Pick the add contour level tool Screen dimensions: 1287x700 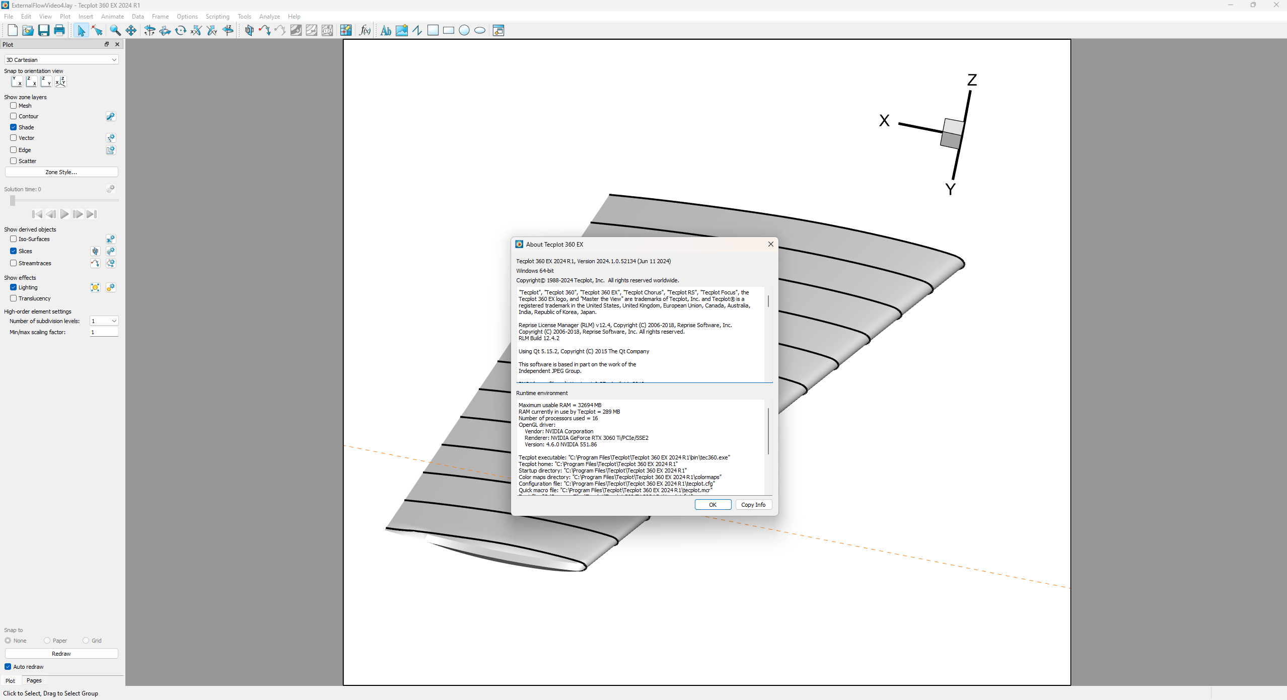296,30
